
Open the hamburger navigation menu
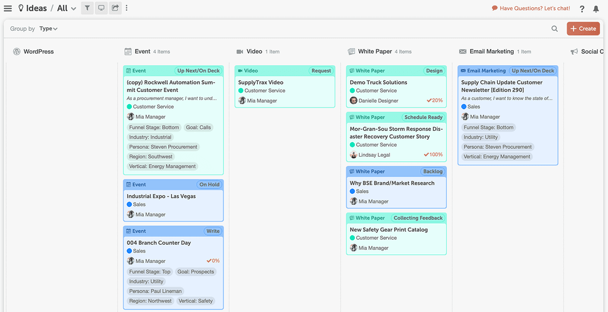pos(8,8)
